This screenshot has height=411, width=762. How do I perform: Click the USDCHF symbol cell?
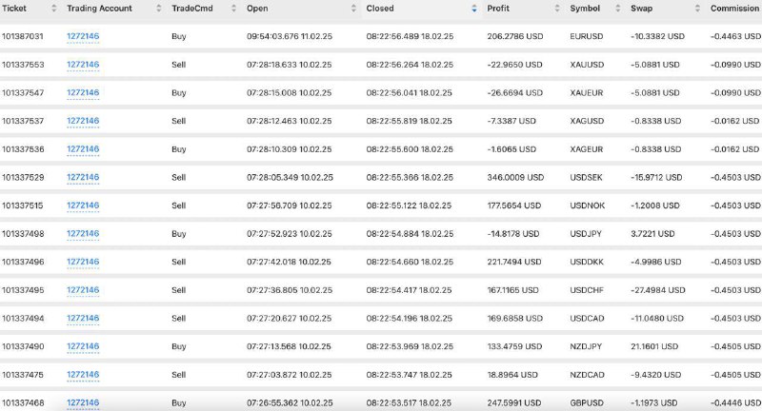pos(586,289)
